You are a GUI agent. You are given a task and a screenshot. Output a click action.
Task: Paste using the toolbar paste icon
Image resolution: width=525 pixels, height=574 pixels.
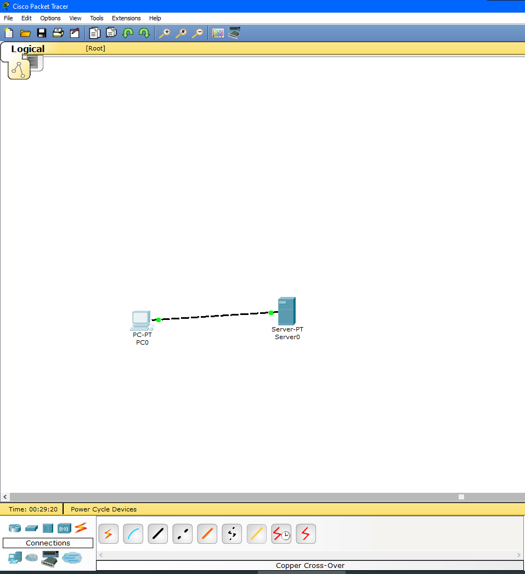pos(111,33)
